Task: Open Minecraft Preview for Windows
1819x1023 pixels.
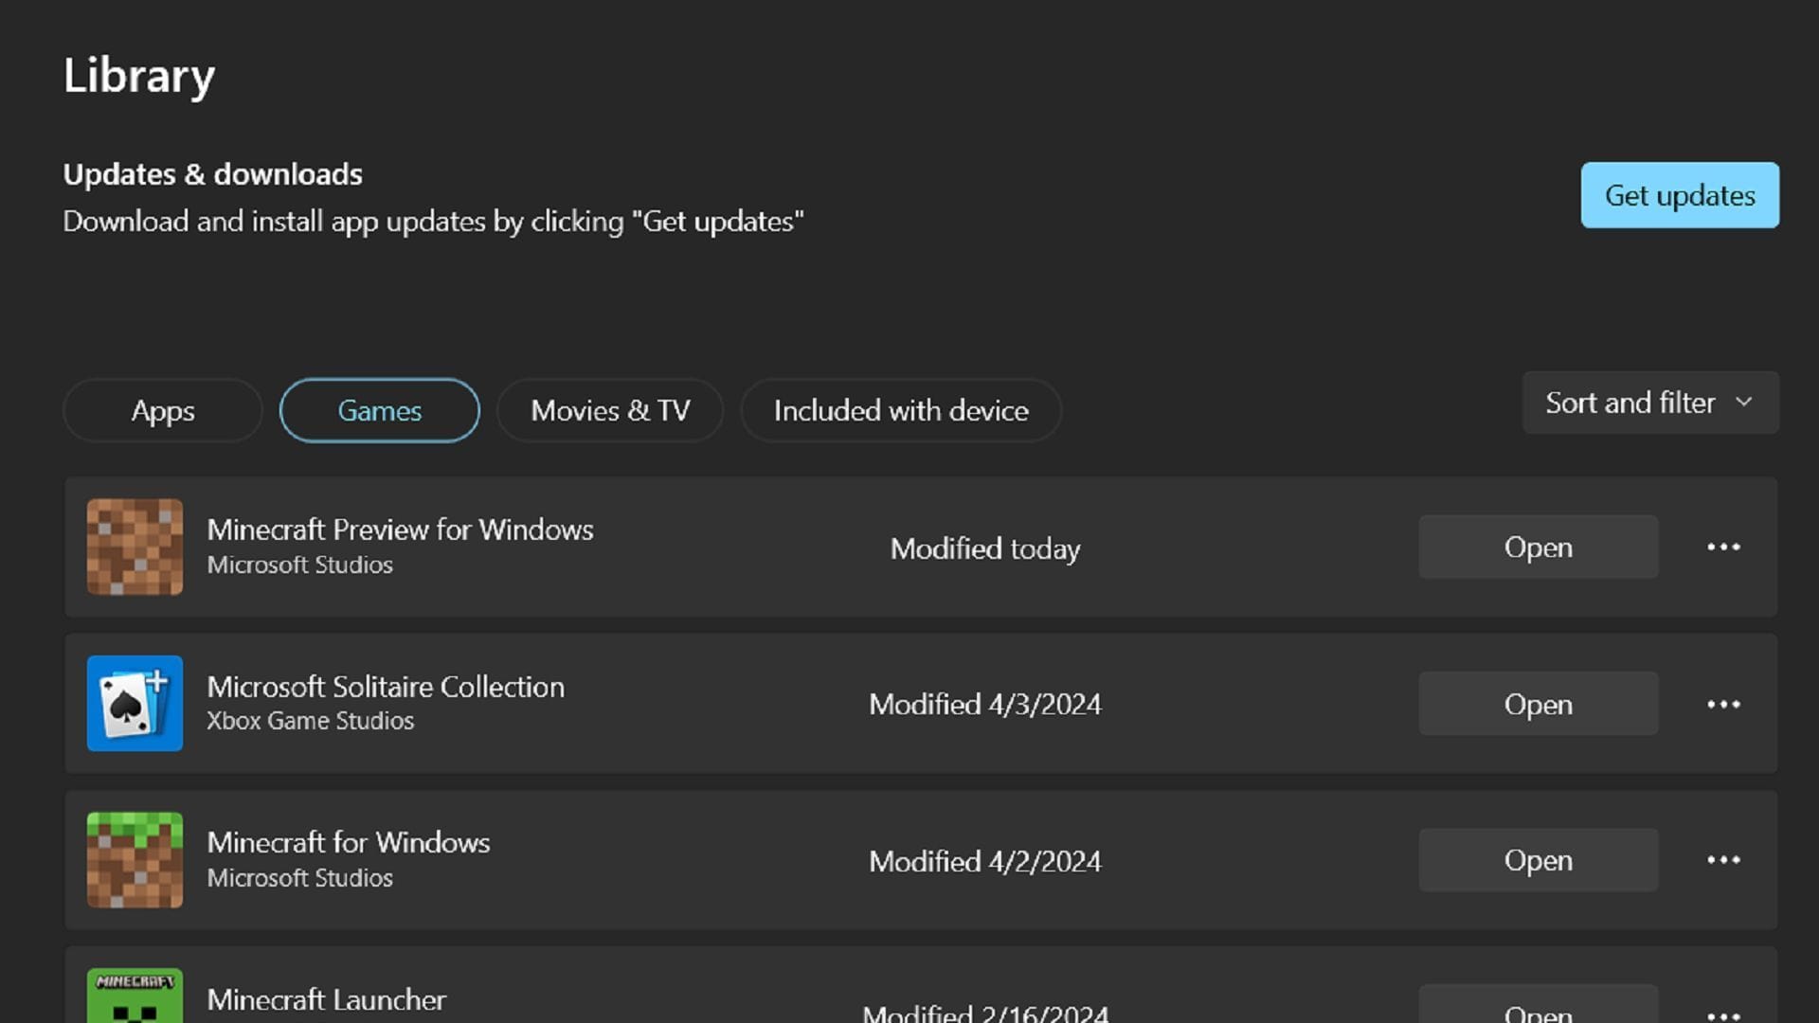Action: tap(1538, 547)
